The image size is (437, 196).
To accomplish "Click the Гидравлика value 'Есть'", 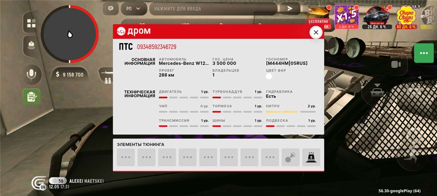I will coord(271,97).
